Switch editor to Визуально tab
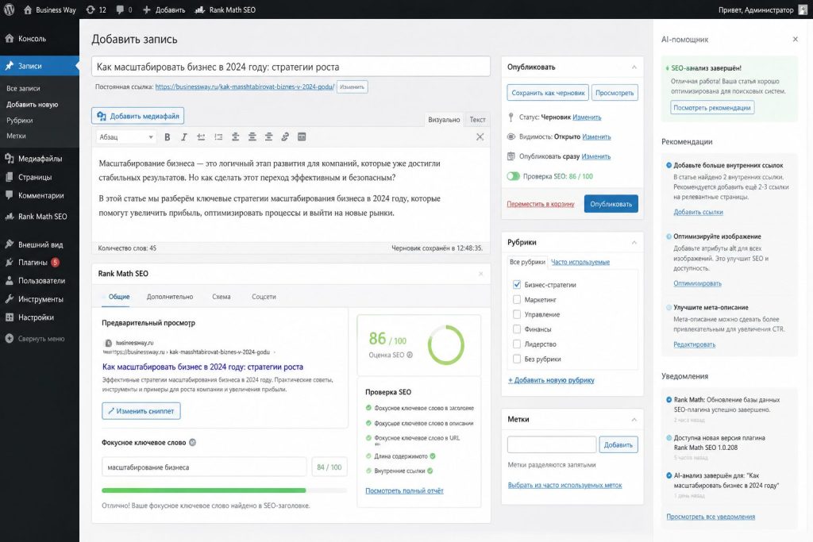This screenshot has width=813, height=542. tap(444, 120)
